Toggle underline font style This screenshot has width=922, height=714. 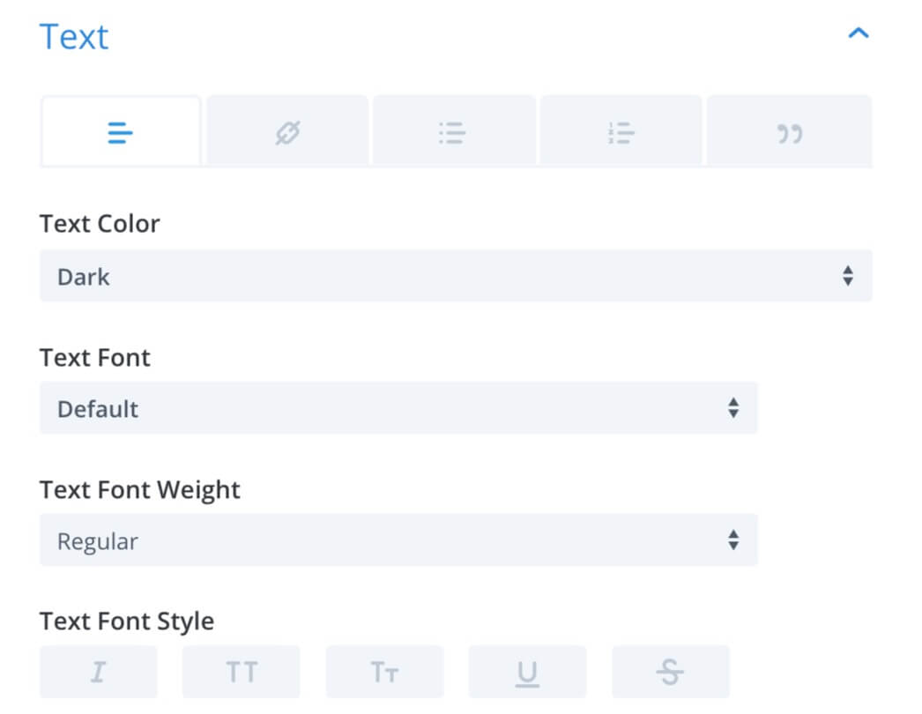[527, 672]
